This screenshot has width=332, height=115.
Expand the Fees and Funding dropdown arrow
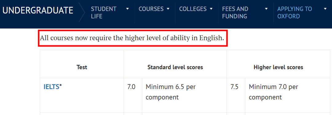coord(266,9)
